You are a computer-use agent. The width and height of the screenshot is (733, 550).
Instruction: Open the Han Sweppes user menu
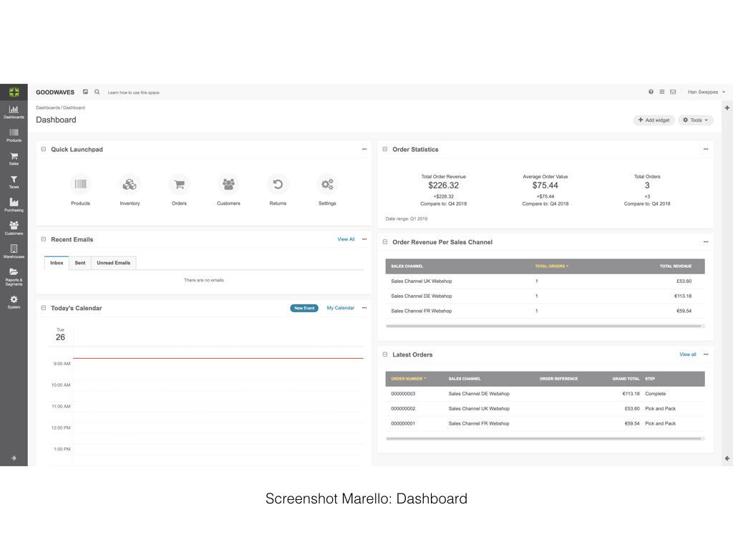click(x=706, y=92)
